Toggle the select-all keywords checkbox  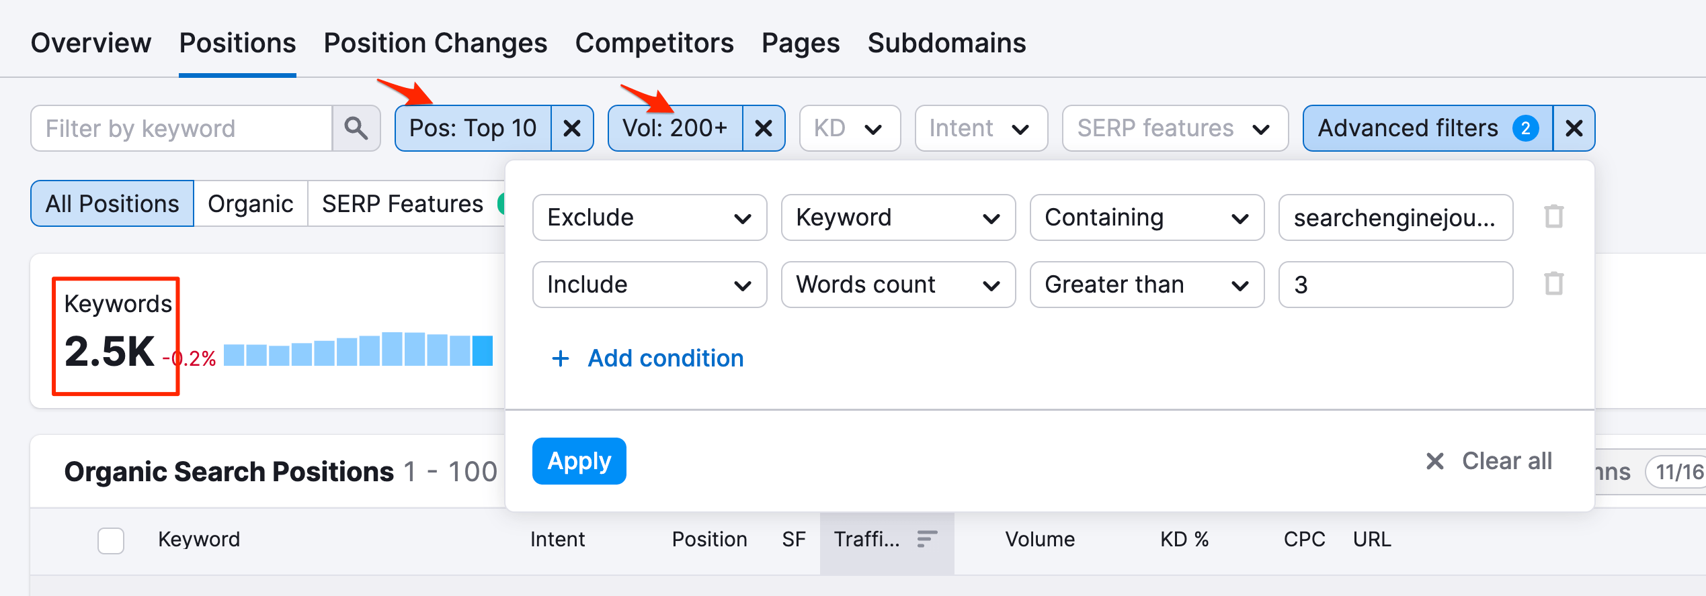111,540
